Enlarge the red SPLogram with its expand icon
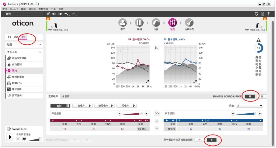This screenshot has width=276, height=148. click(147, 82)
